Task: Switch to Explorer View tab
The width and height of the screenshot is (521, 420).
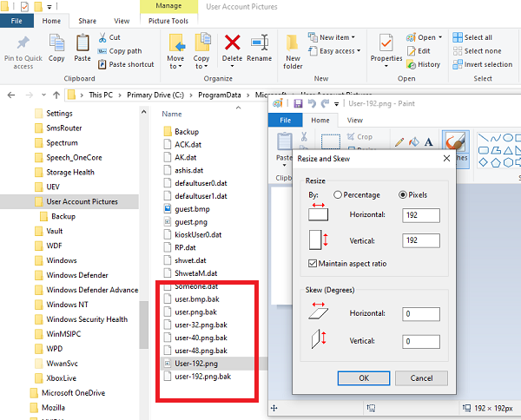Action: [122, 21]
